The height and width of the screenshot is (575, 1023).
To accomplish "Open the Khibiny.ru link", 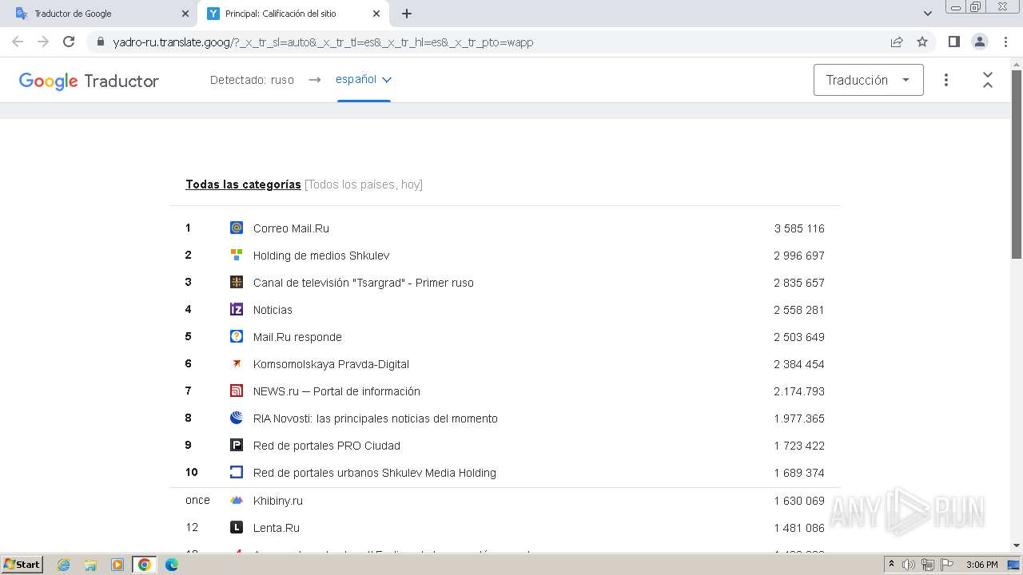I will click(278, 501).
